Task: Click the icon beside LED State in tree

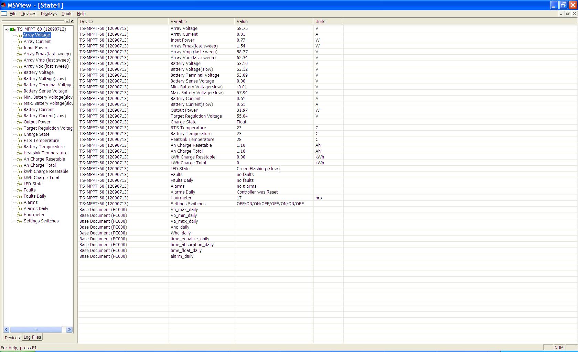Action: [20, 184]
